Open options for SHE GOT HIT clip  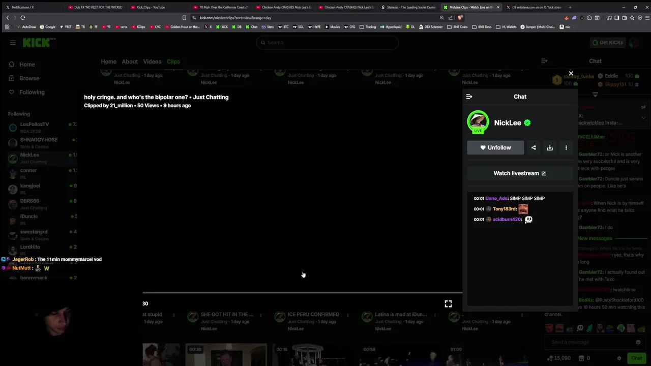[261, 315]
